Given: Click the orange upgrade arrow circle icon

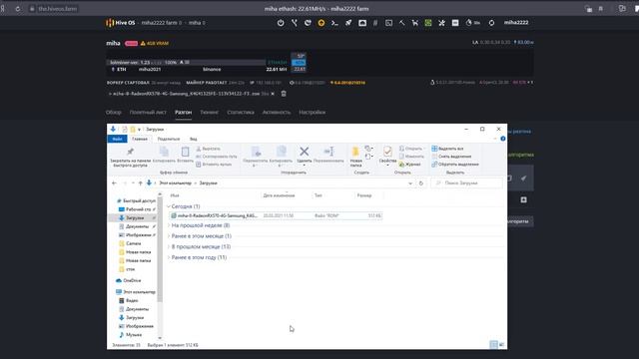Looking at the screenshot, I should (321, 23).
